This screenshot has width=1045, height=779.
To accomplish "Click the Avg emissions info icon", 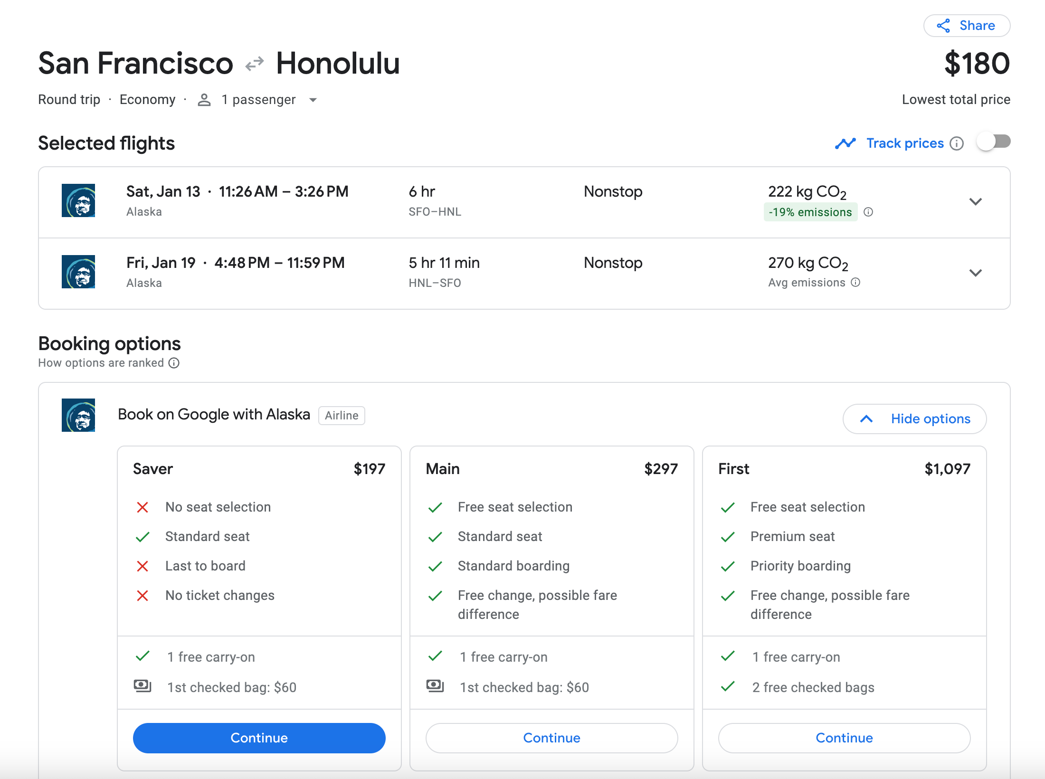I will [x=855, y=283].
